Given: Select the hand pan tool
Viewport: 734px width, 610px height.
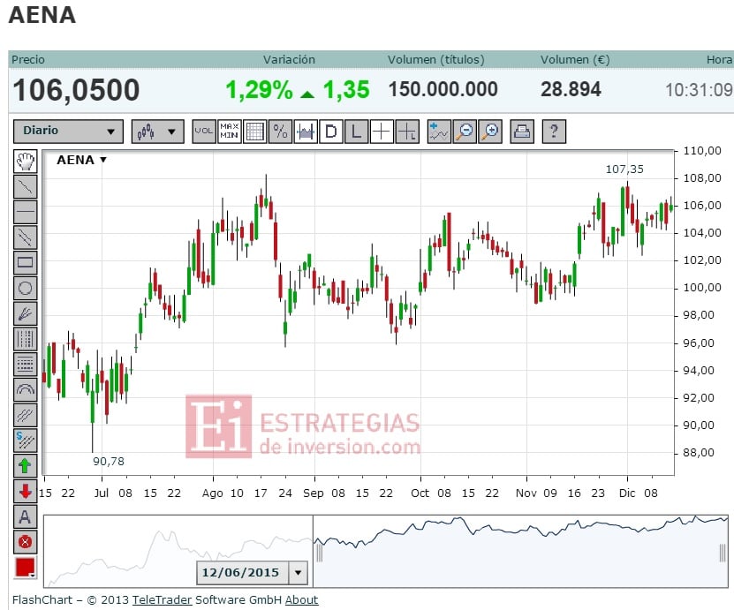Looking at the screenshot, I should coord(26,162).
